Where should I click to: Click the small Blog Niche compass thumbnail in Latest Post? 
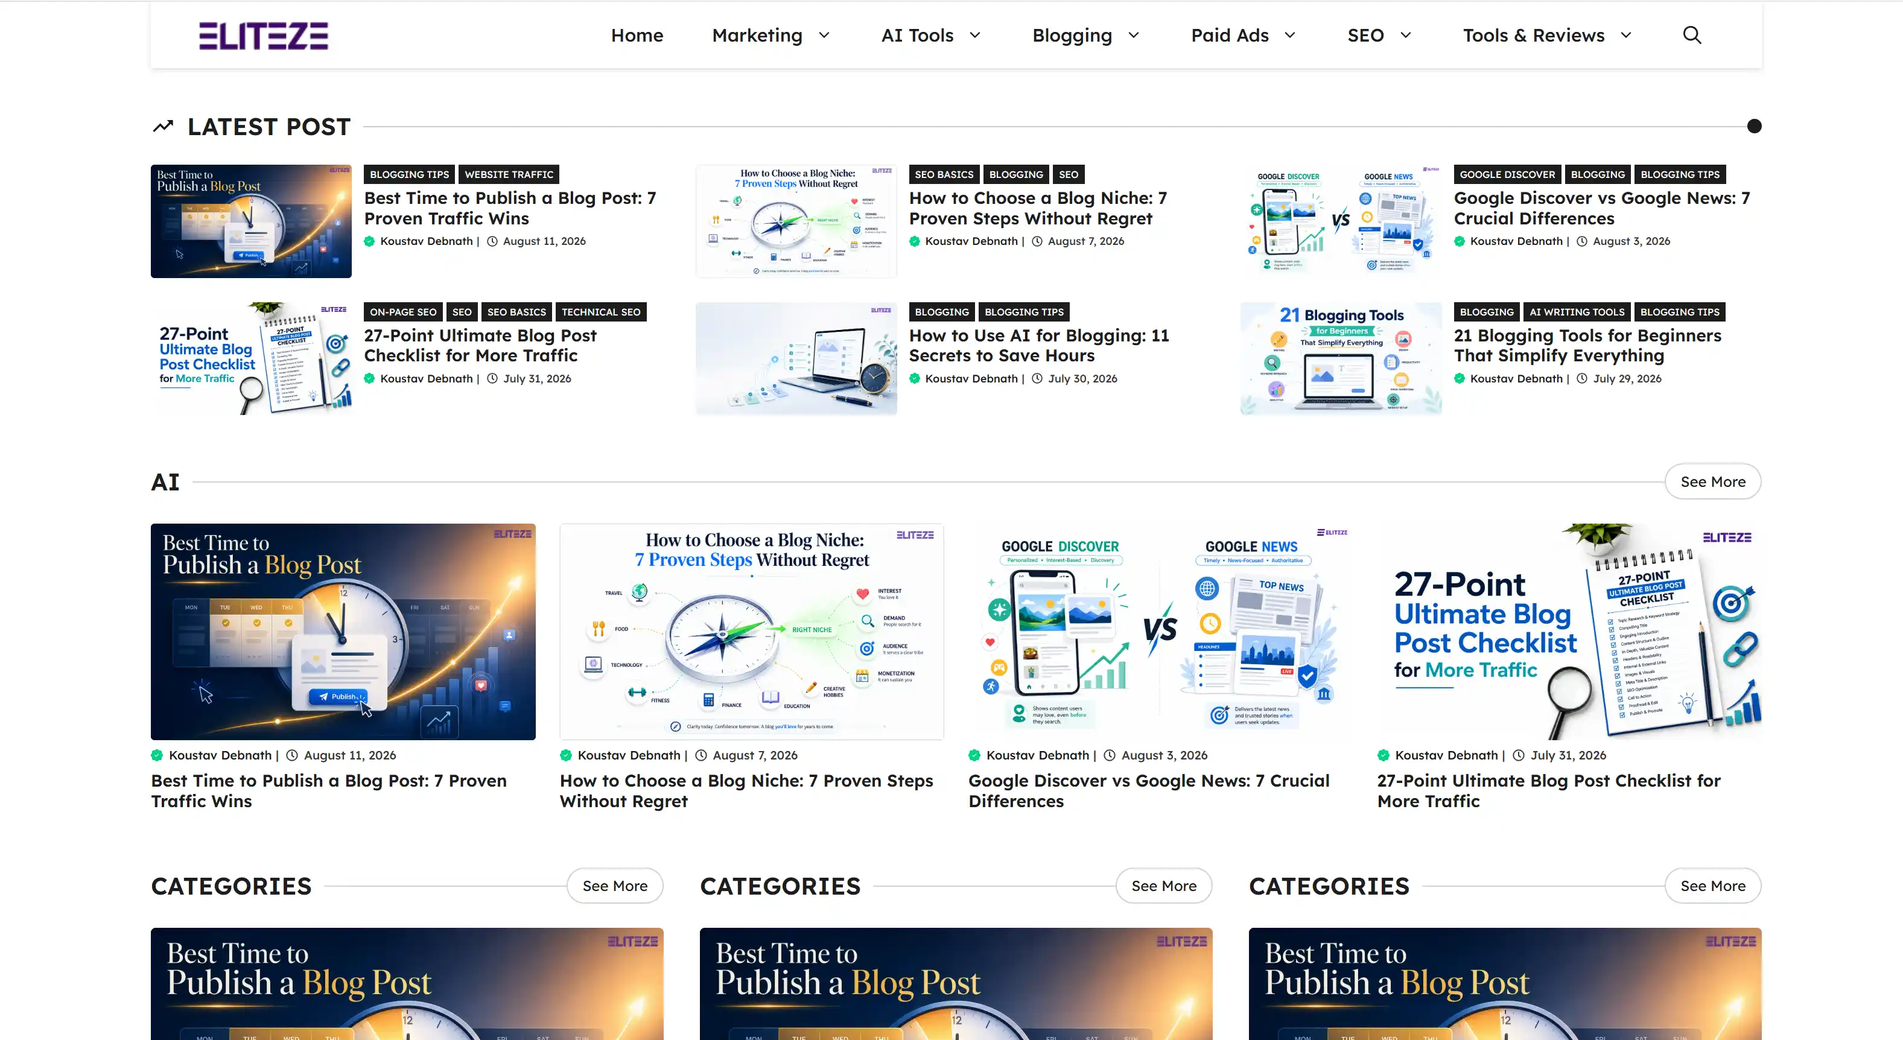[x=796, y=221]
